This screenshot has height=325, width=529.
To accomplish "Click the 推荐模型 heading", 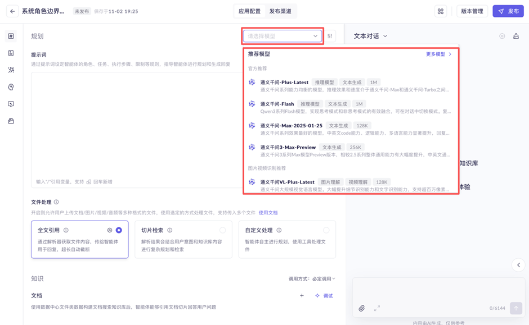I will click(x=259, y=54).
